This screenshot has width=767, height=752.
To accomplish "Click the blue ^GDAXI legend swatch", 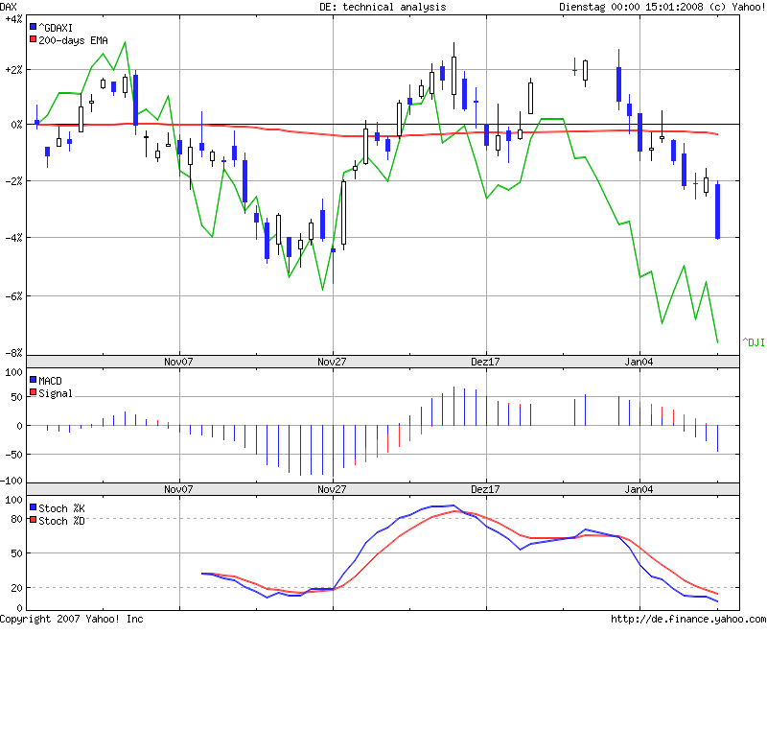I will (x=33, y=27).
